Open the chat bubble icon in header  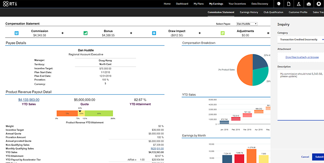[x=279, y=4]
